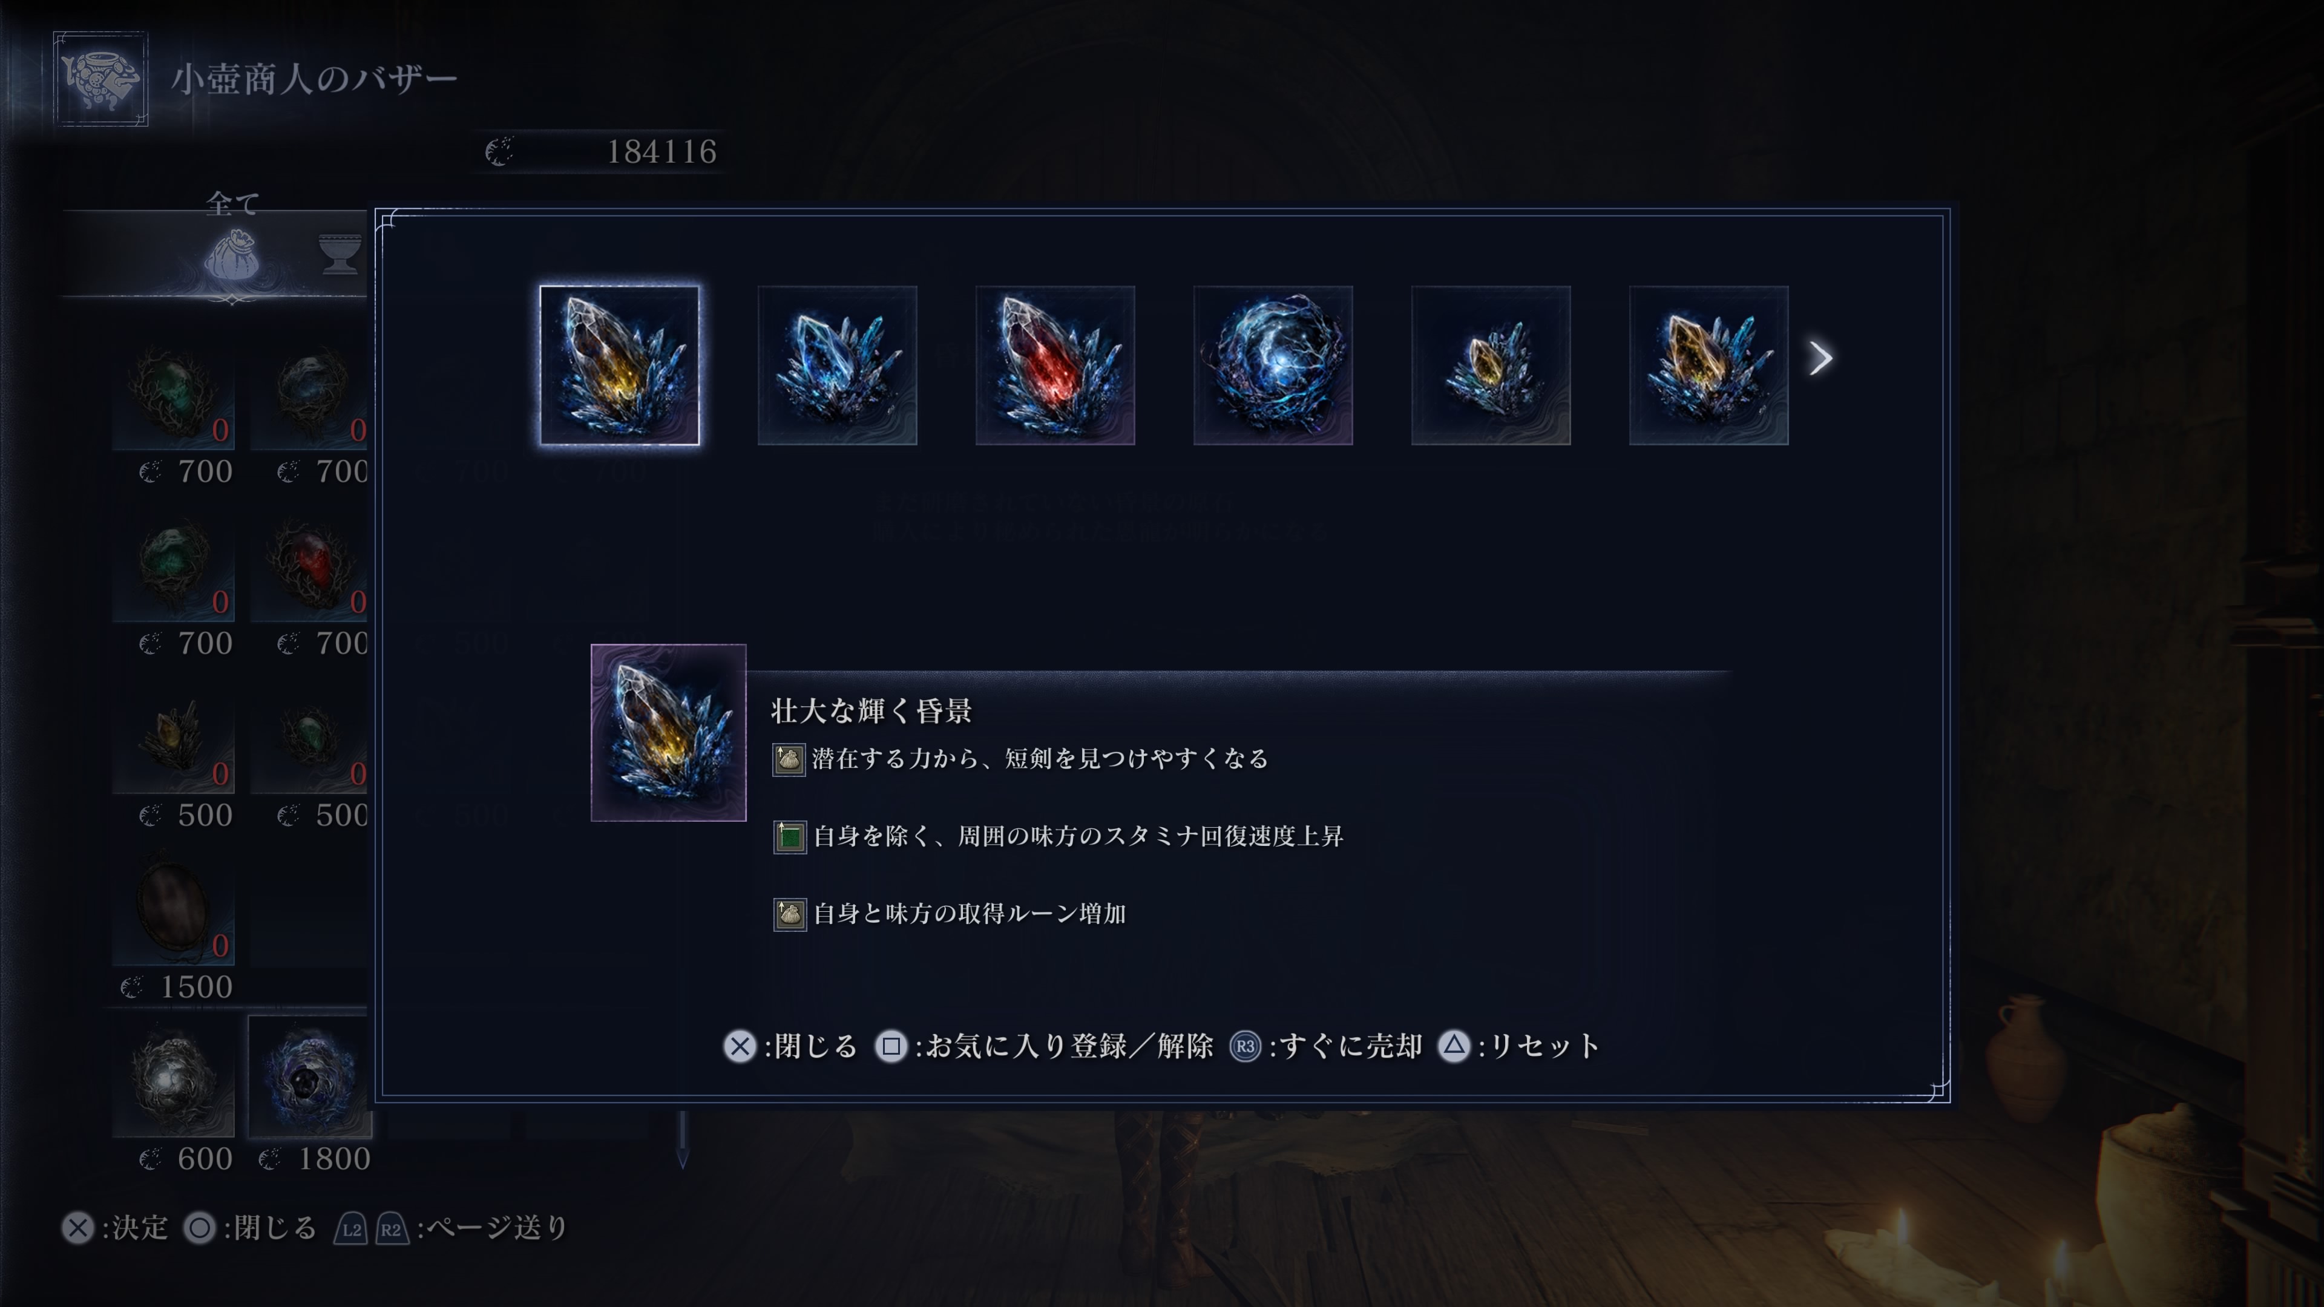Select the 600 rune gray orb item
This screenshot has width=2324, height=1307.
(x=173, y=1077)
